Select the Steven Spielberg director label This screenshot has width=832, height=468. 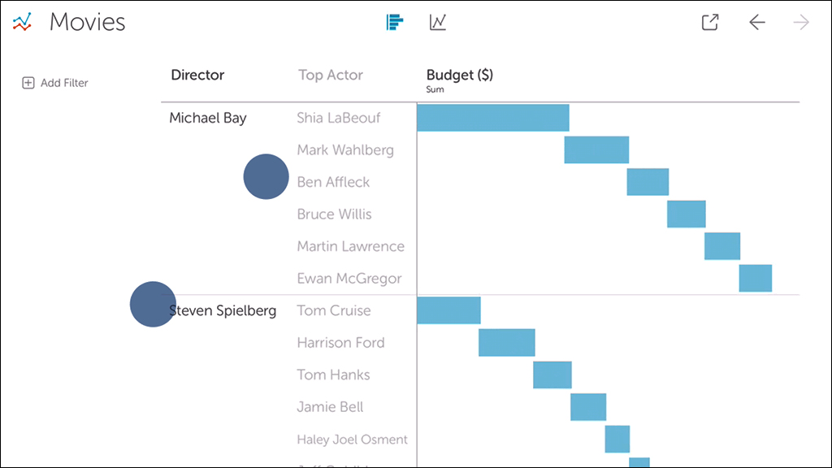coord(223,310)
